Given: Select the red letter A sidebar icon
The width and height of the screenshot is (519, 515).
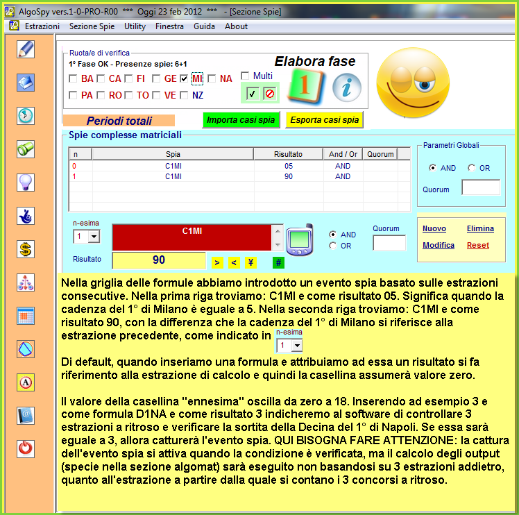Looking at the screenshot, I should (26, 382).
